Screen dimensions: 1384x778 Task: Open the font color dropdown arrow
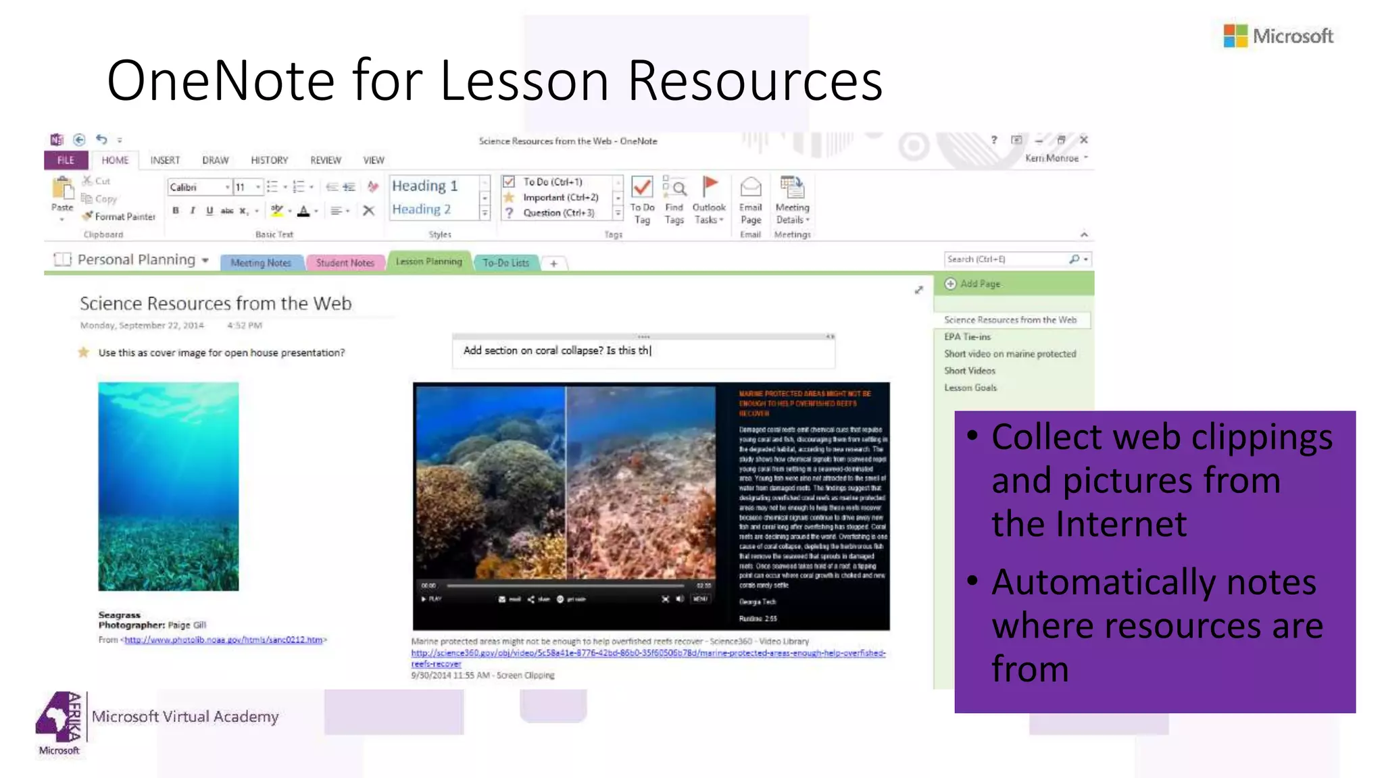[316, 211]
